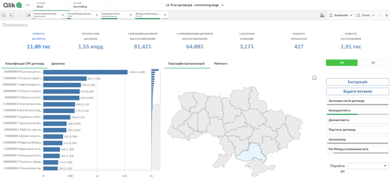Remove the Регіон організатора selection filter
The width and height of the screenshot is (390, 180).
(x=63, y=15)
